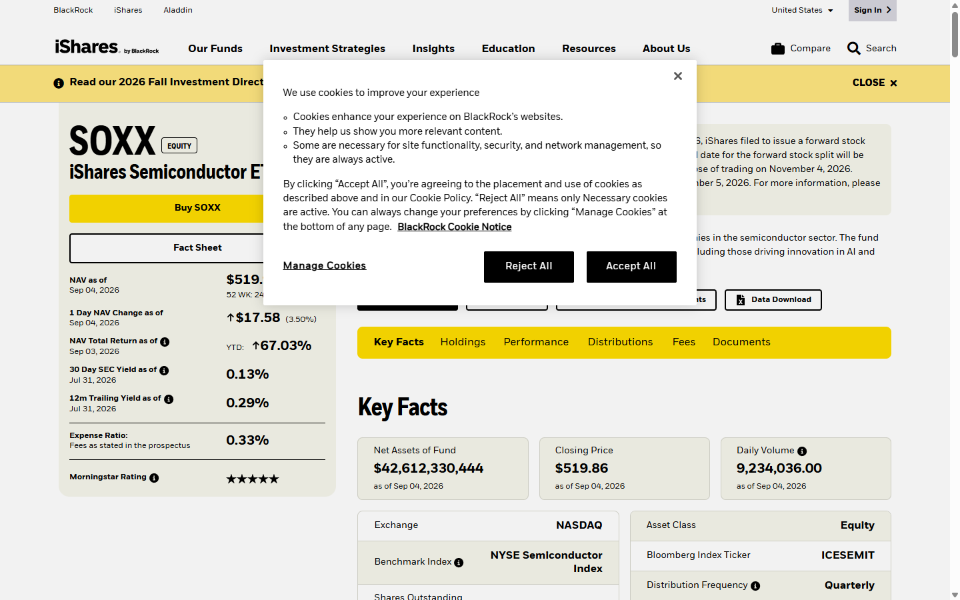Click the info icon beside Benchmark Index

[459, 563]
